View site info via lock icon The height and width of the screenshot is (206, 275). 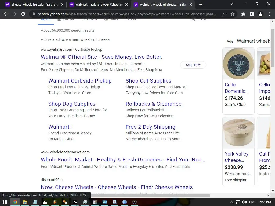[34, 14]
